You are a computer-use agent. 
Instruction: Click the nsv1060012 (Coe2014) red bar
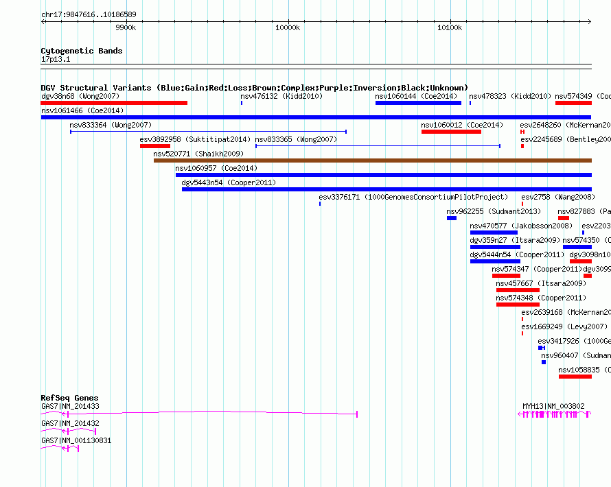coord(451,132)
